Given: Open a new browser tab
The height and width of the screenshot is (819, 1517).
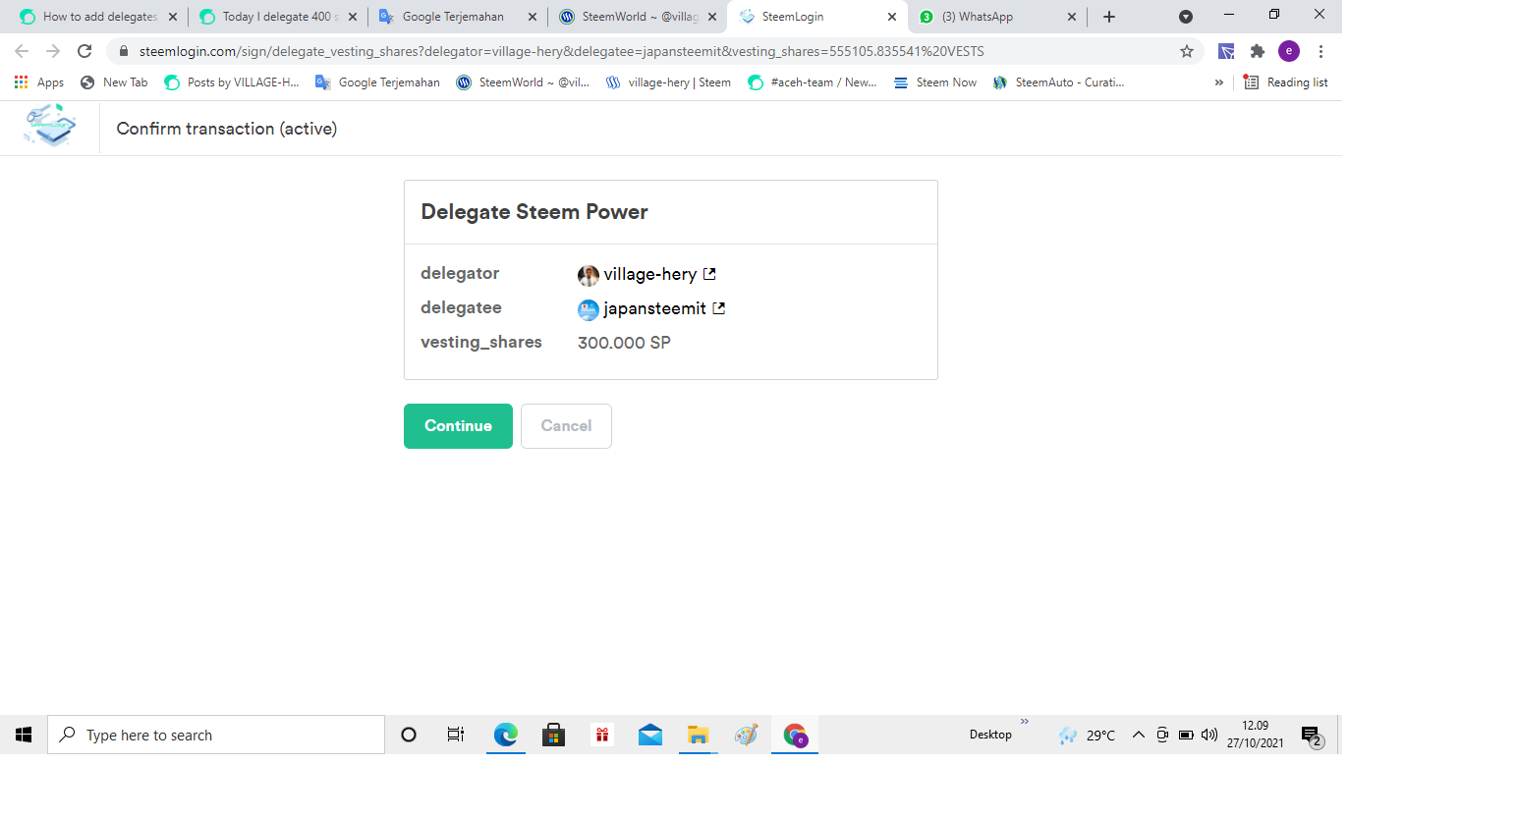Looking at the screenshot, I should coord(1109,17).
